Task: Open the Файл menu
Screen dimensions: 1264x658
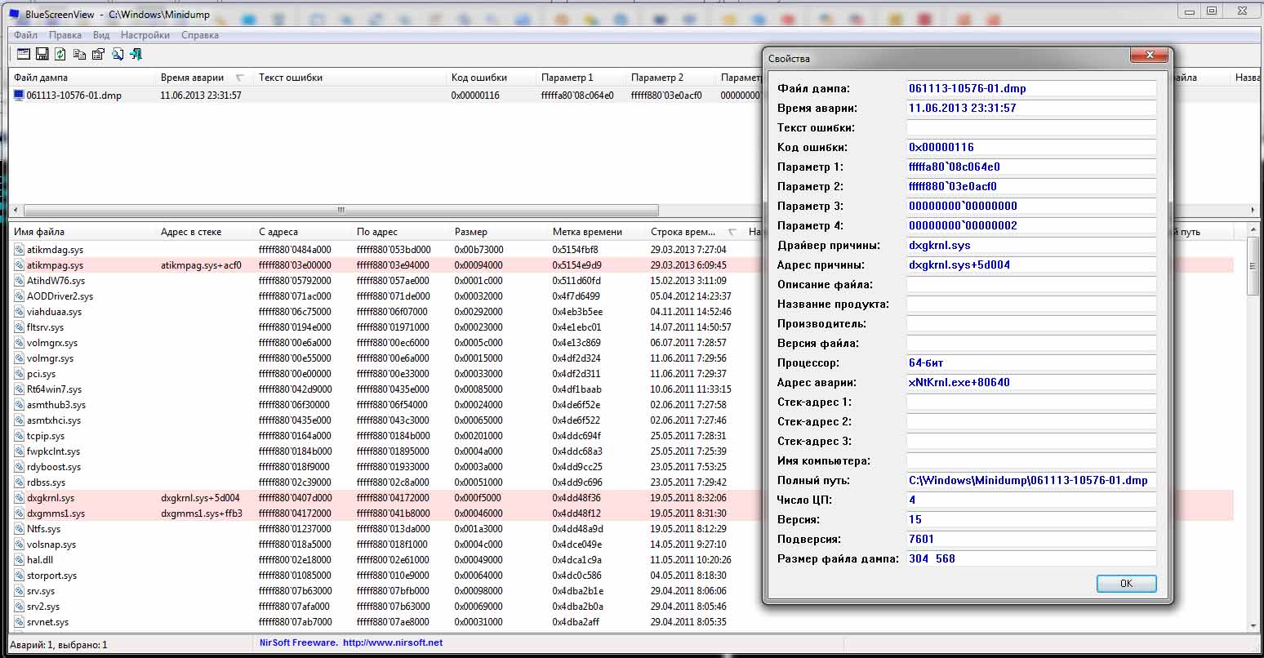Action: point(25,35)
